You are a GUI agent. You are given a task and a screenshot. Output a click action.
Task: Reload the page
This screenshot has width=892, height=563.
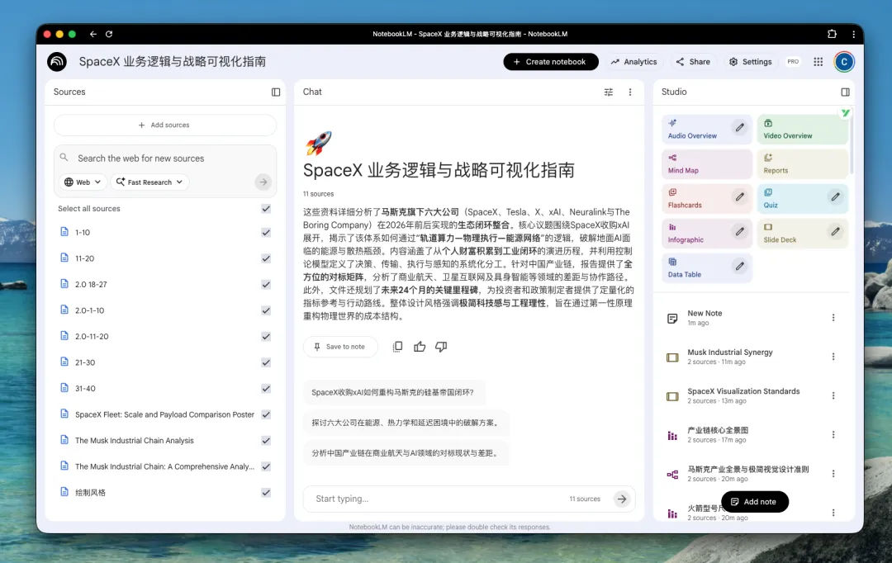(109, 34)
